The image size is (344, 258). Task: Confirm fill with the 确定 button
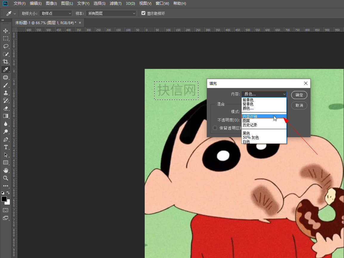click(x=299, y=95)
